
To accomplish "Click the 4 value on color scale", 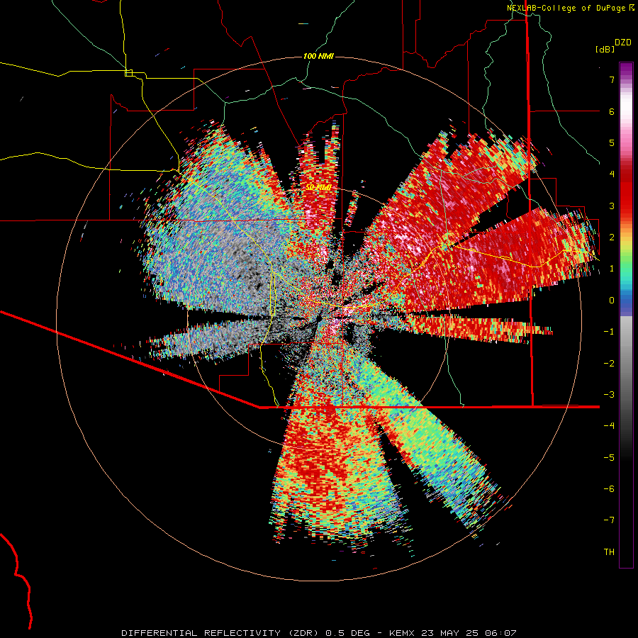I will (612, 174).
